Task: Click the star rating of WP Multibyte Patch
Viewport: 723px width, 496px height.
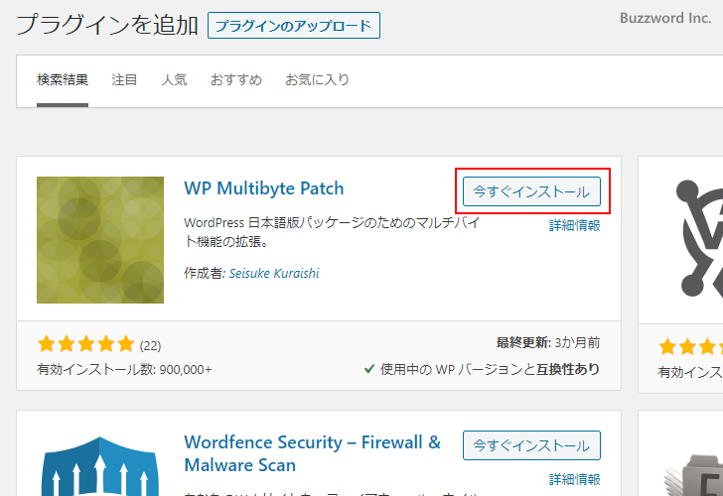Action: point(85,344)
